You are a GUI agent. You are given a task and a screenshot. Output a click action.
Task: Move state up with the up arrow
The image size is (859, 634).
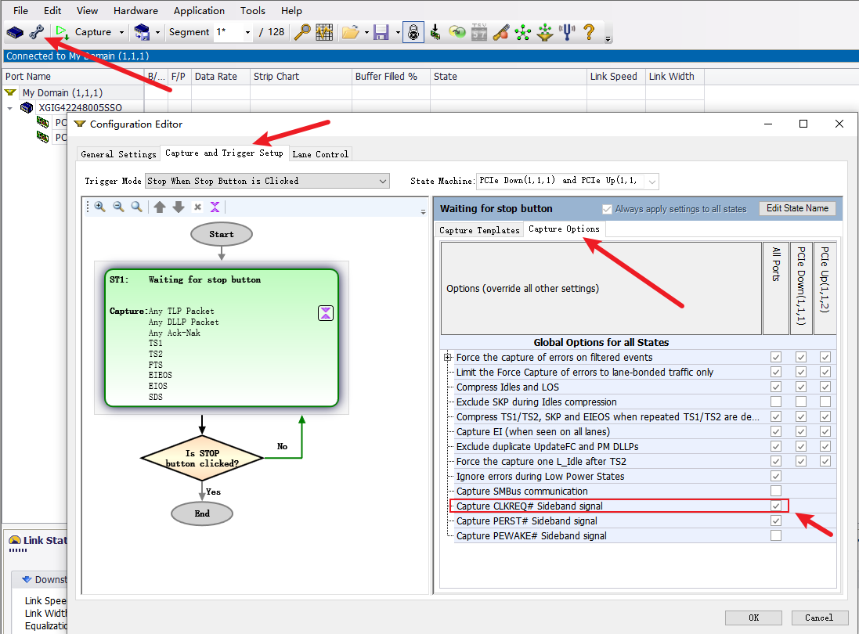pos(160,207)
